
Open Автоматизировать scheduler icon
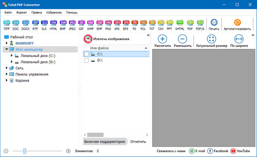237,22
